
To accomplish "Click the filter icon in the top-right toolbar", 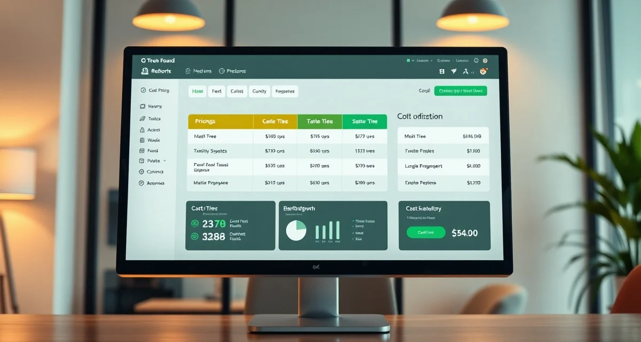I will coord(454,71).
